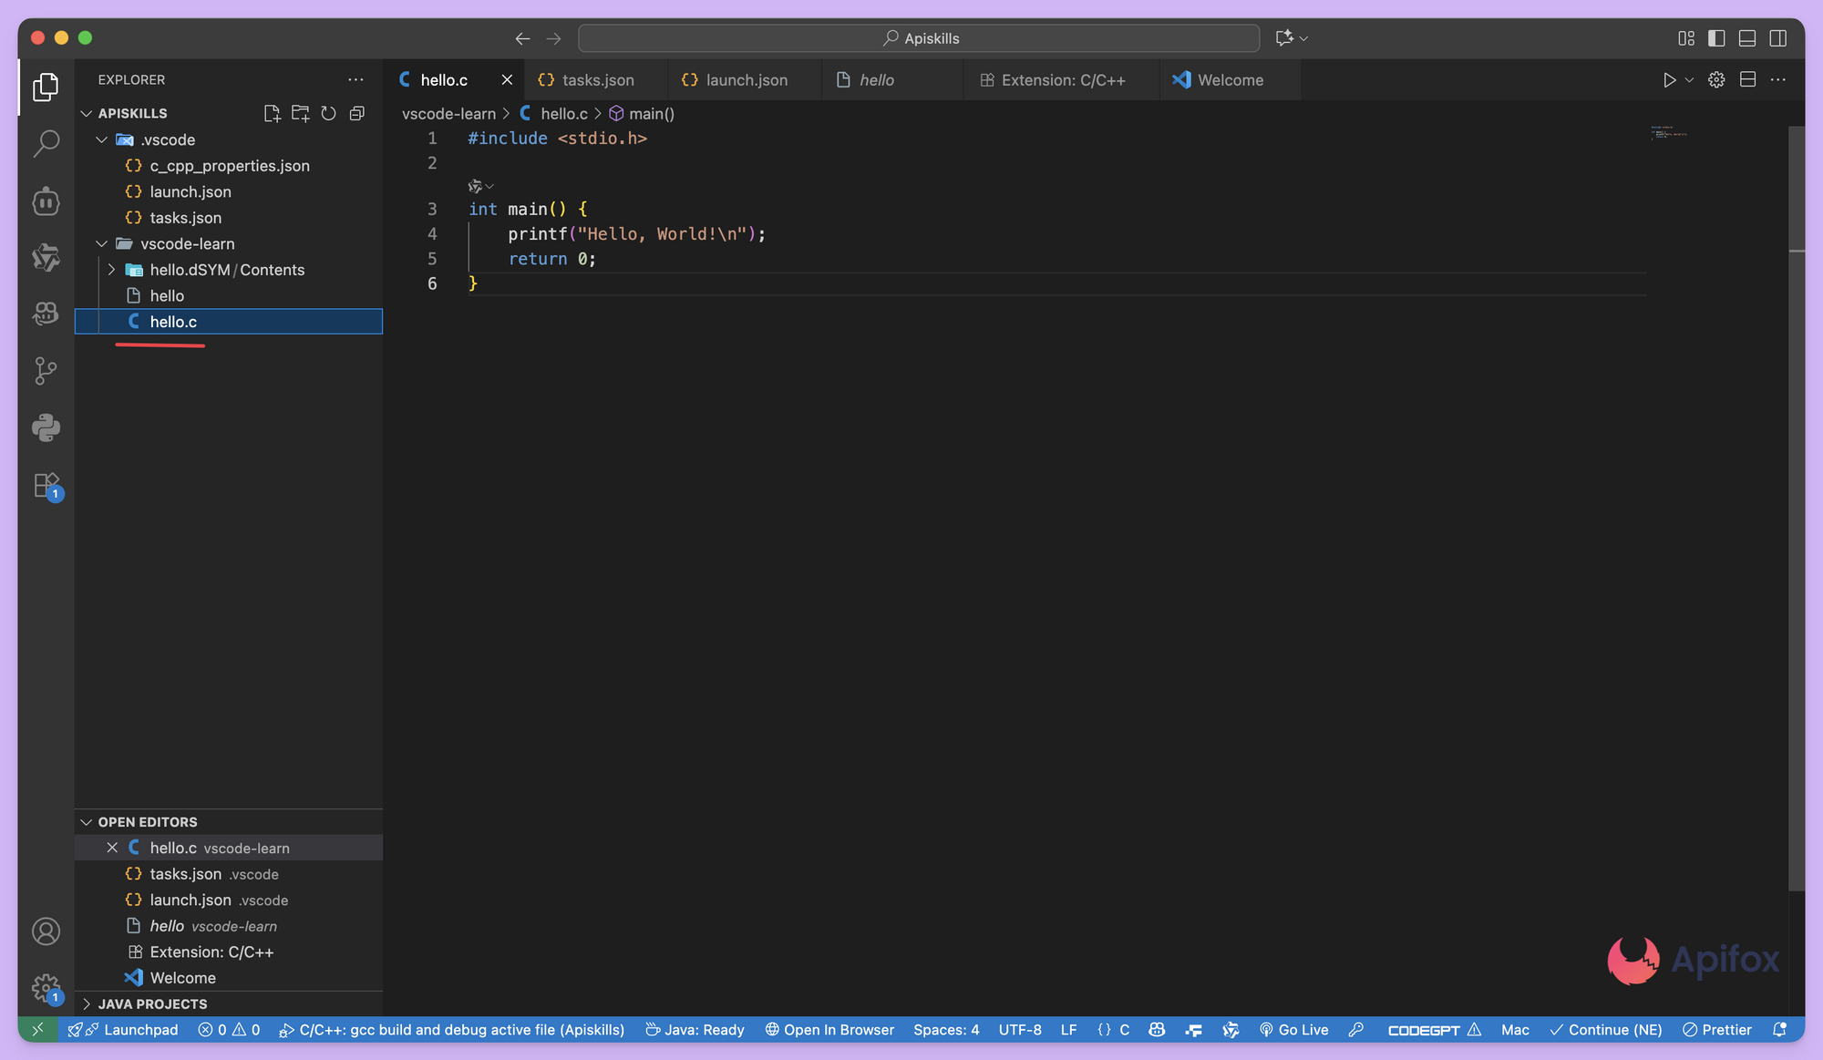
Task: Open the GitHub Copilot chat icon in the sidebar
Action: click(x=46, y=314)
